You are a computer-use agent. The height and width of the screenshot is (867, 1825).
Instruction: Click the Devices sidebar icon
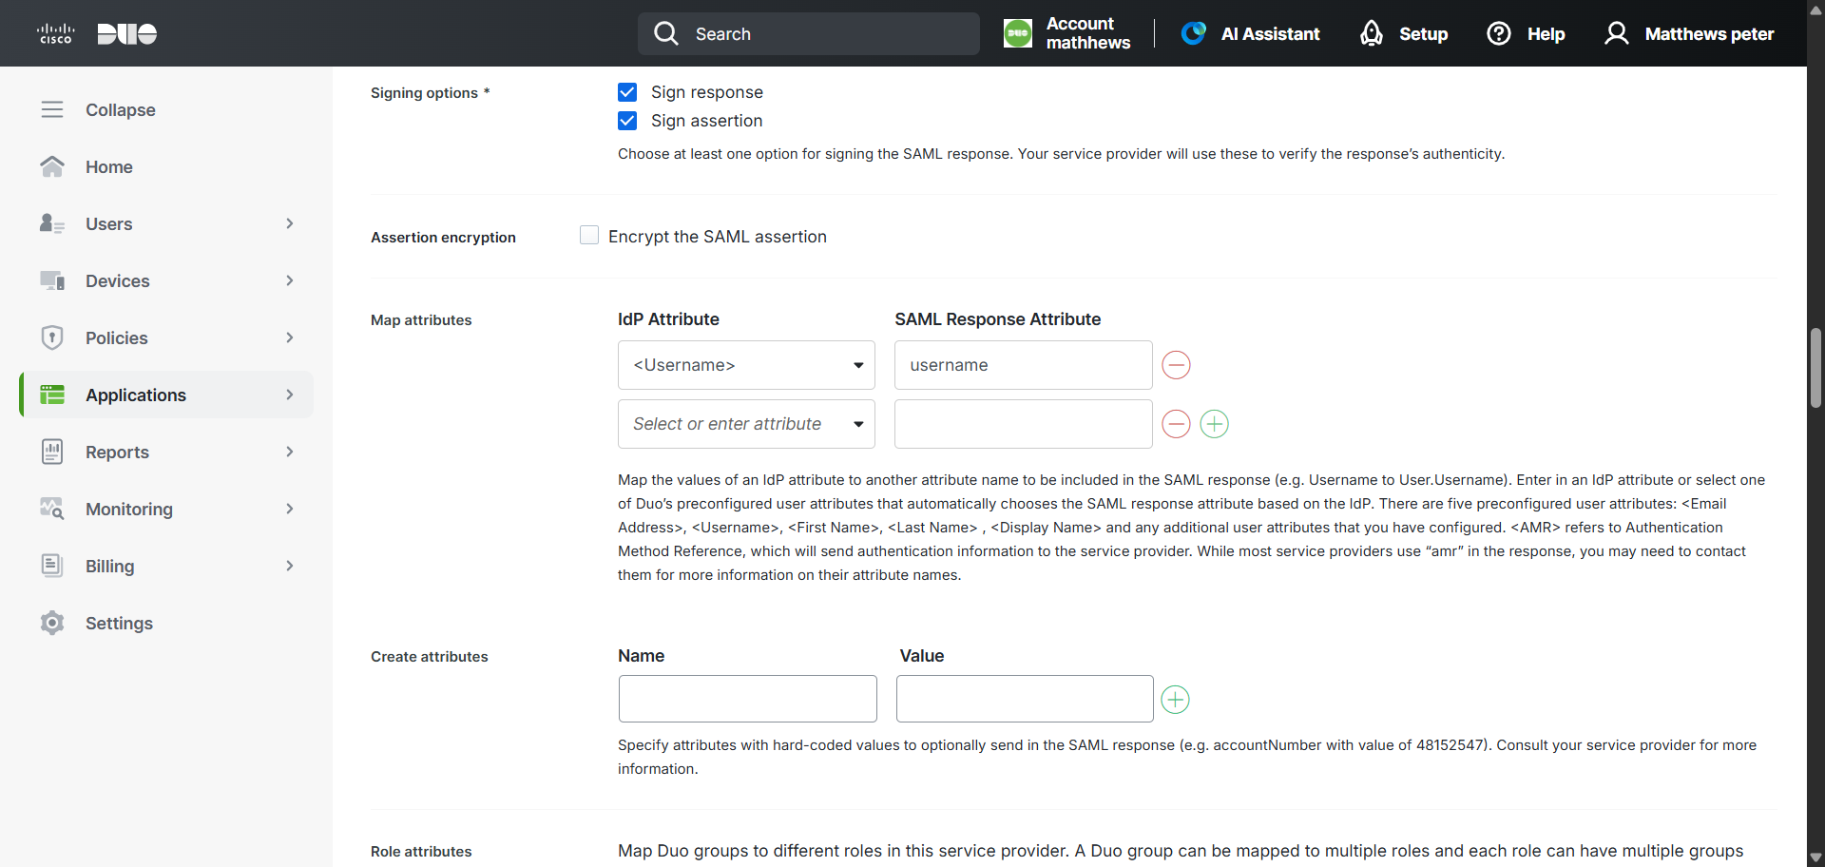[x=52, y=280]
